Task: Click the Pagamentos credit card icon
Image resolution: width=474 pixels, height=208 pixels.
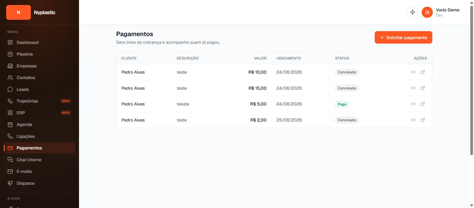Action: coord(10,148)
